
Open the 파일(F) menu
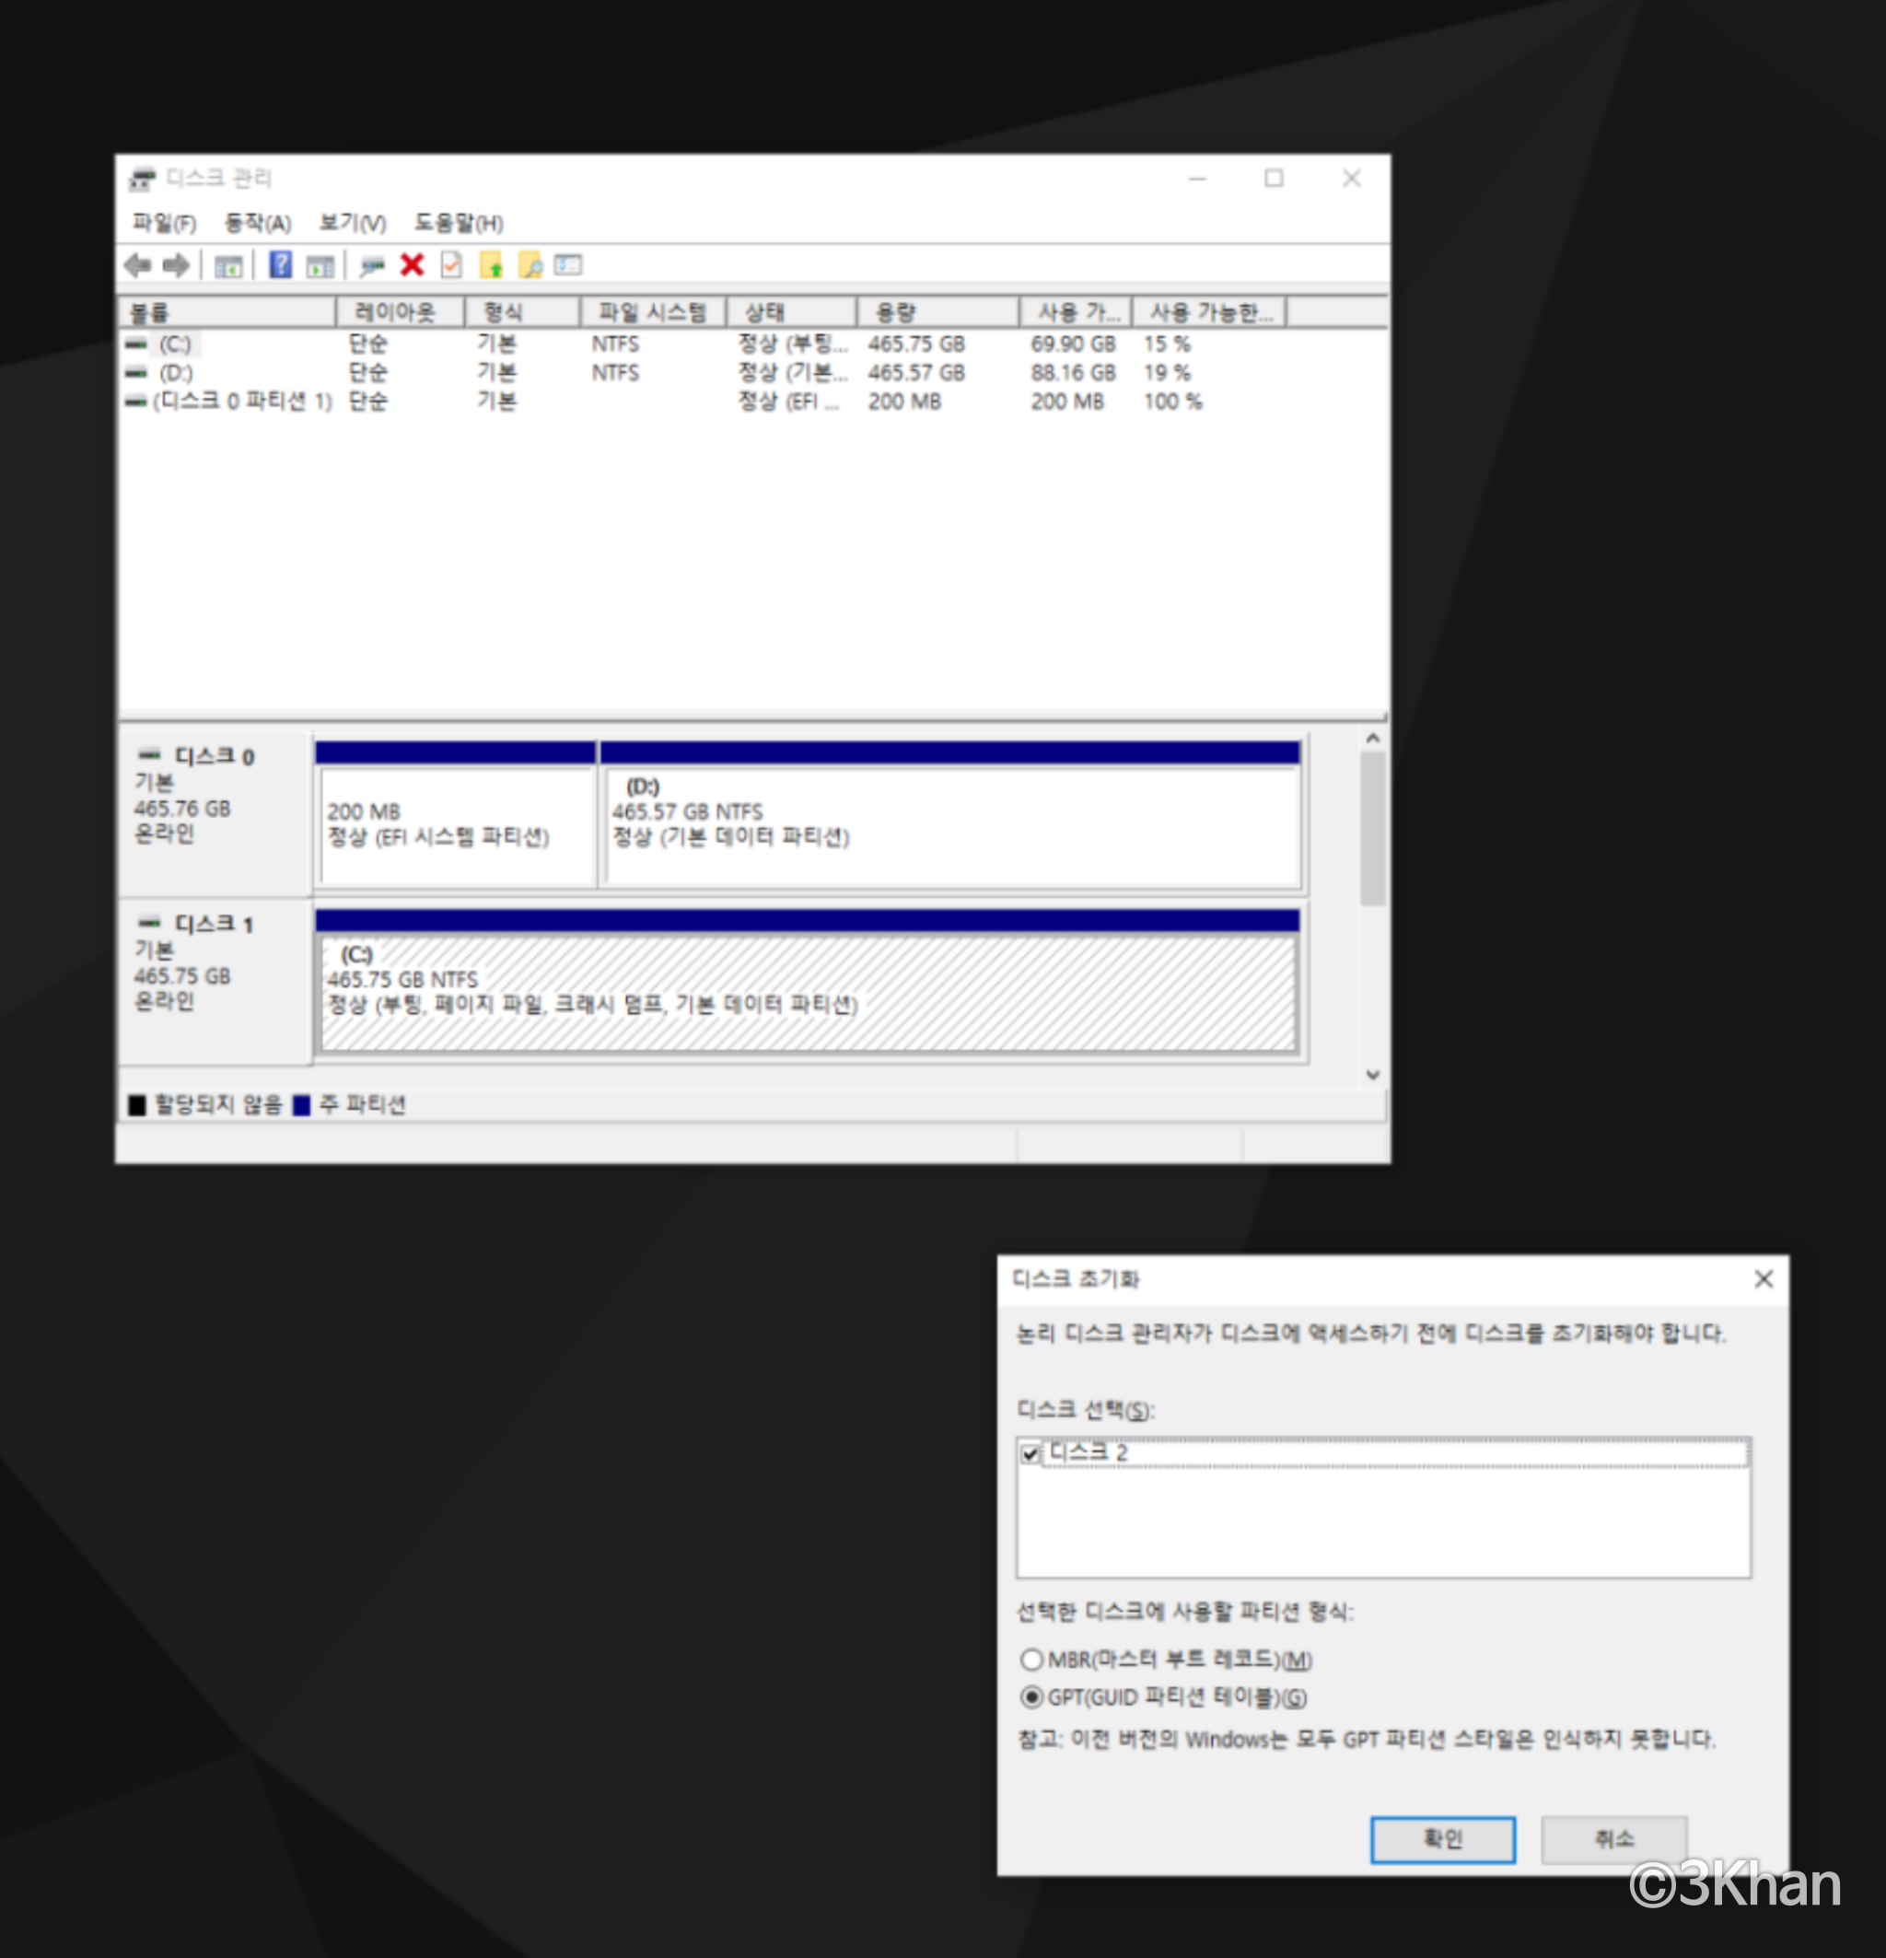164,223
